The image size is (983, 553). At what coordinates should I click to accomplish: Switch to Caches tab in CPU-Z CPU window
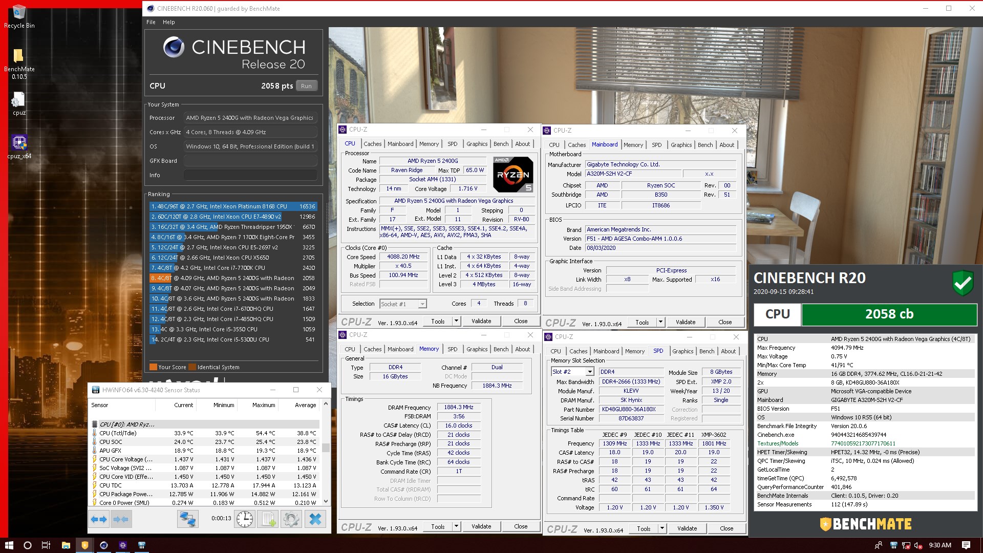tap(373, 144)
